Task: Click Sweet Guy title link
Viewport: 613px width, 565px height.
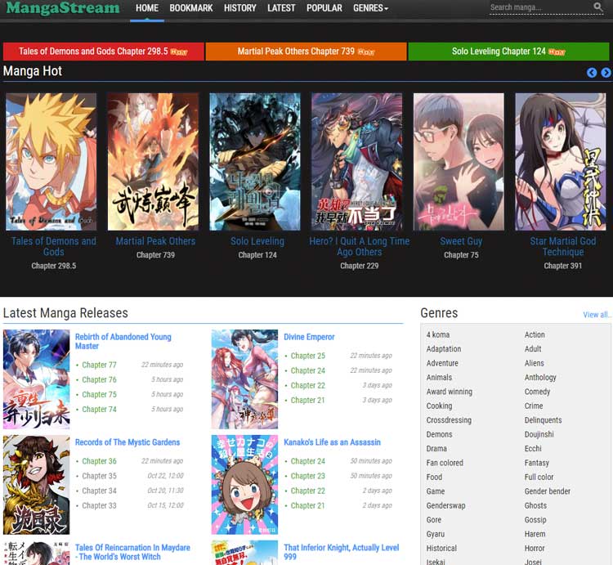Action: (x=461, y=241)
